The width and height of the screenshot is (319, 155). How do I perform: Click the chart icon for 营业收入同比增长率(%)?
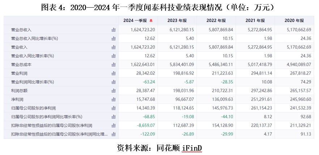pos(114,56)
